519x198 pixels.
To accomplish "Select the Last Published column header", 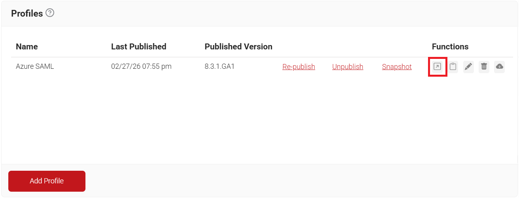I will click(x=138, y=47).
